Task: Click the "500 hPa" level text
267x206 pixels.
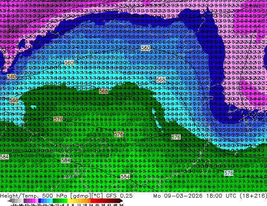Action: [54, 196]
